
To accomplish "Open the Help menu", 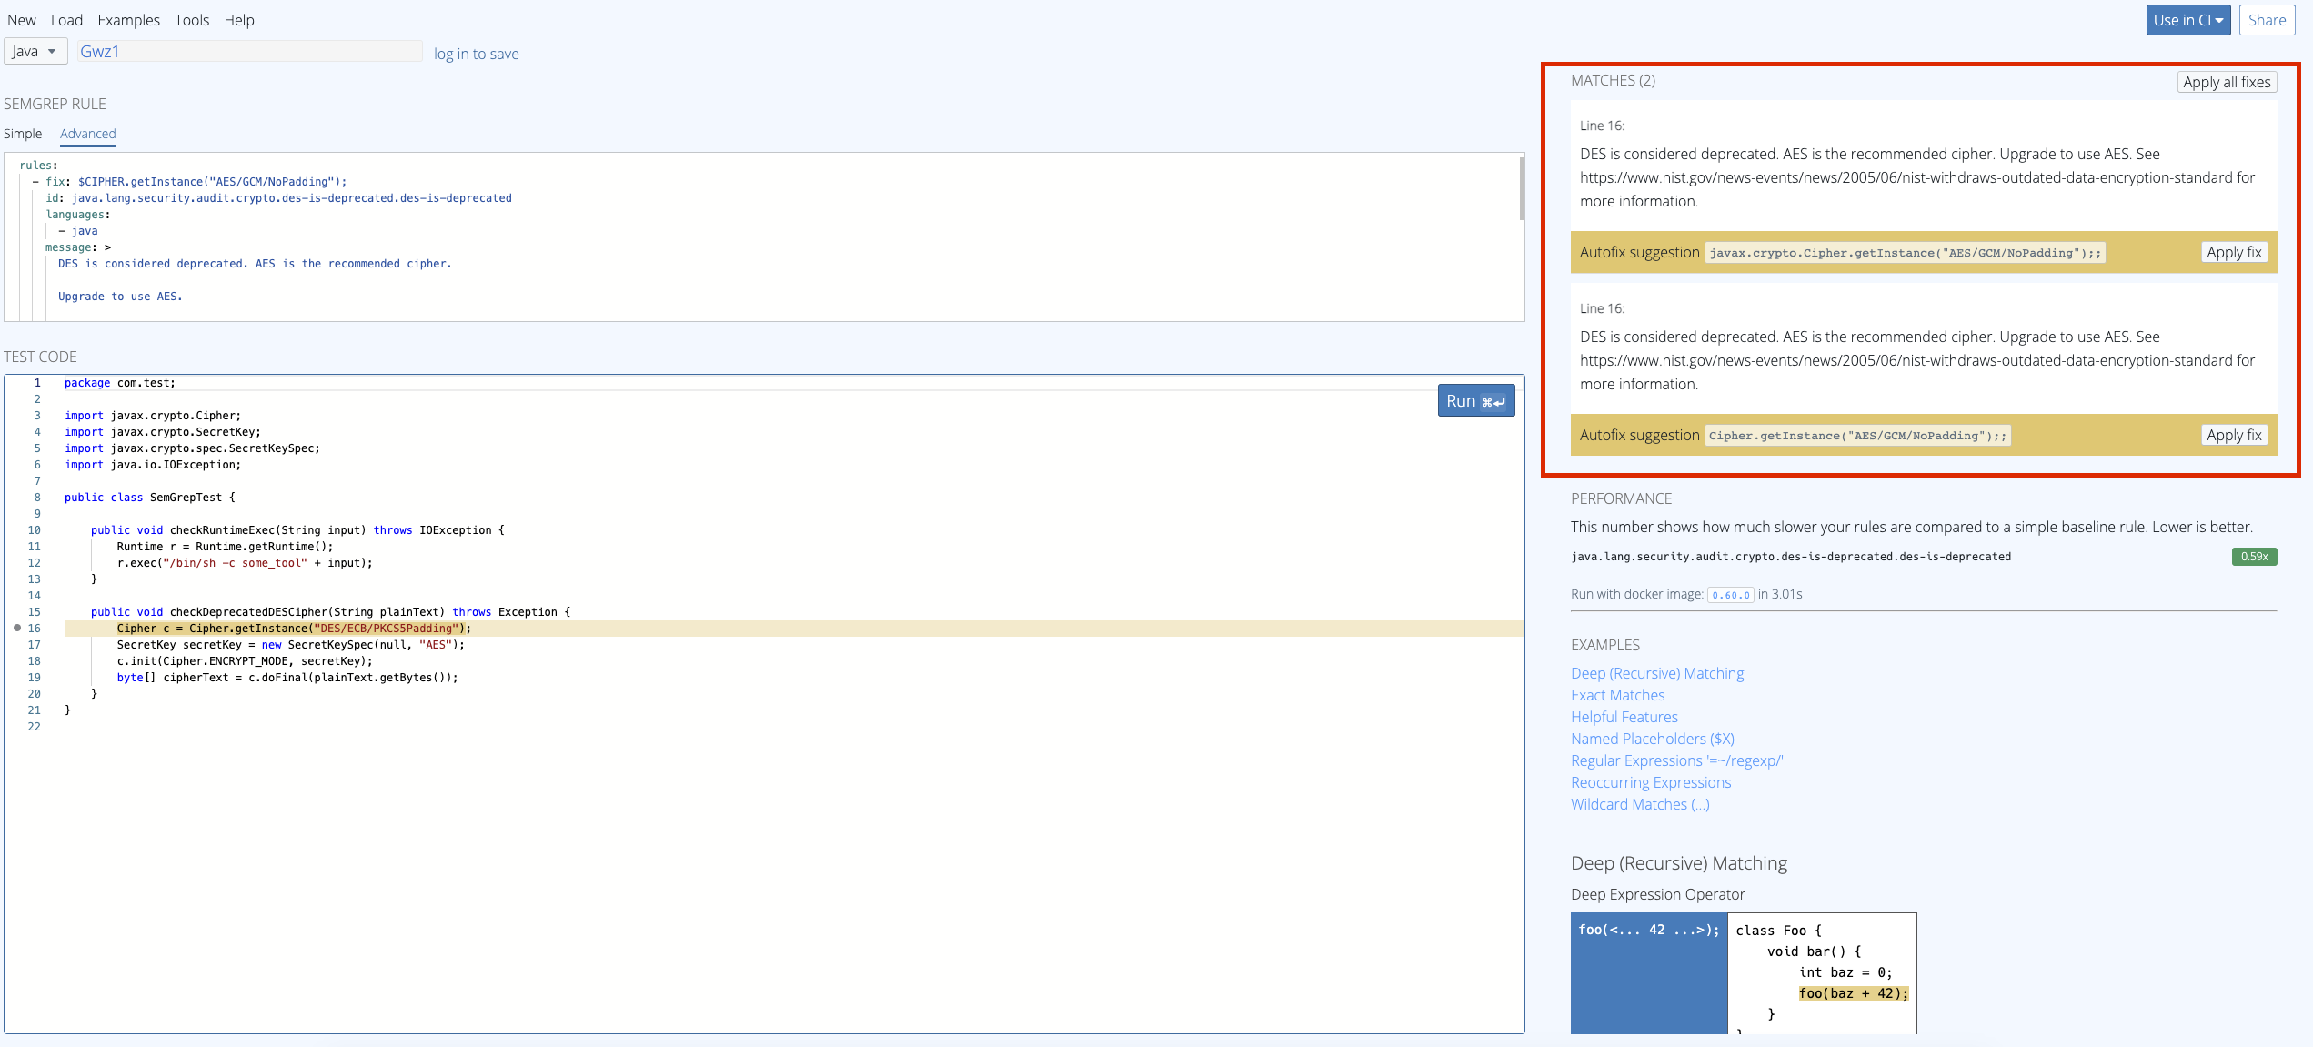I will click(x=239, y=20).
